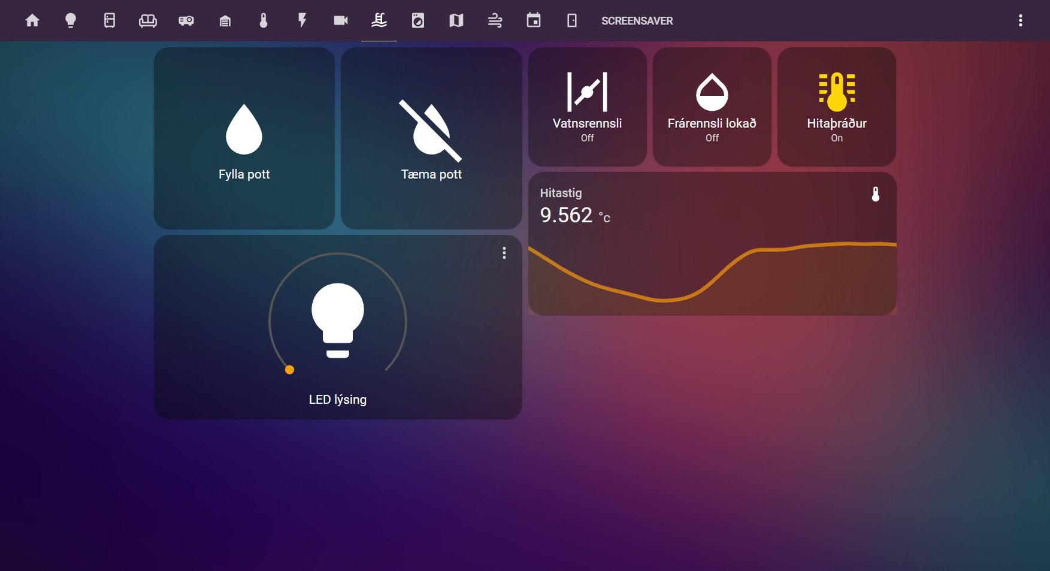Switch to the lightbulb lights tab

(71, 21)
